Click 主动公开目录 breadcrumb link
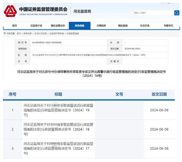The width and height of the screenshot is (182, 162). [x=40, y=34]
